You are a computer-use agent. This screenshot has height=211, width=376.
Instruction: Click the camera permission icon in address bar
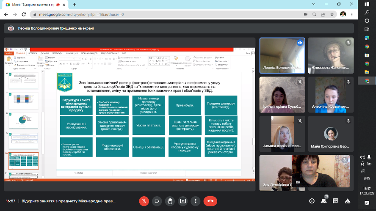click(306, 14)
